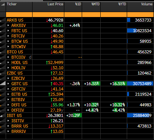This screenshot has height=140, width=154.
Task: Select the GBTCIV ticker
Action: tap(18, 89)
